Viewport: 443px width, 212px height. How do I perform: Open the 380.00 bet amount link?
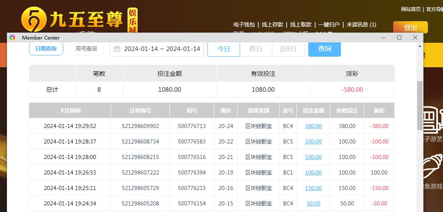point(313,126)
